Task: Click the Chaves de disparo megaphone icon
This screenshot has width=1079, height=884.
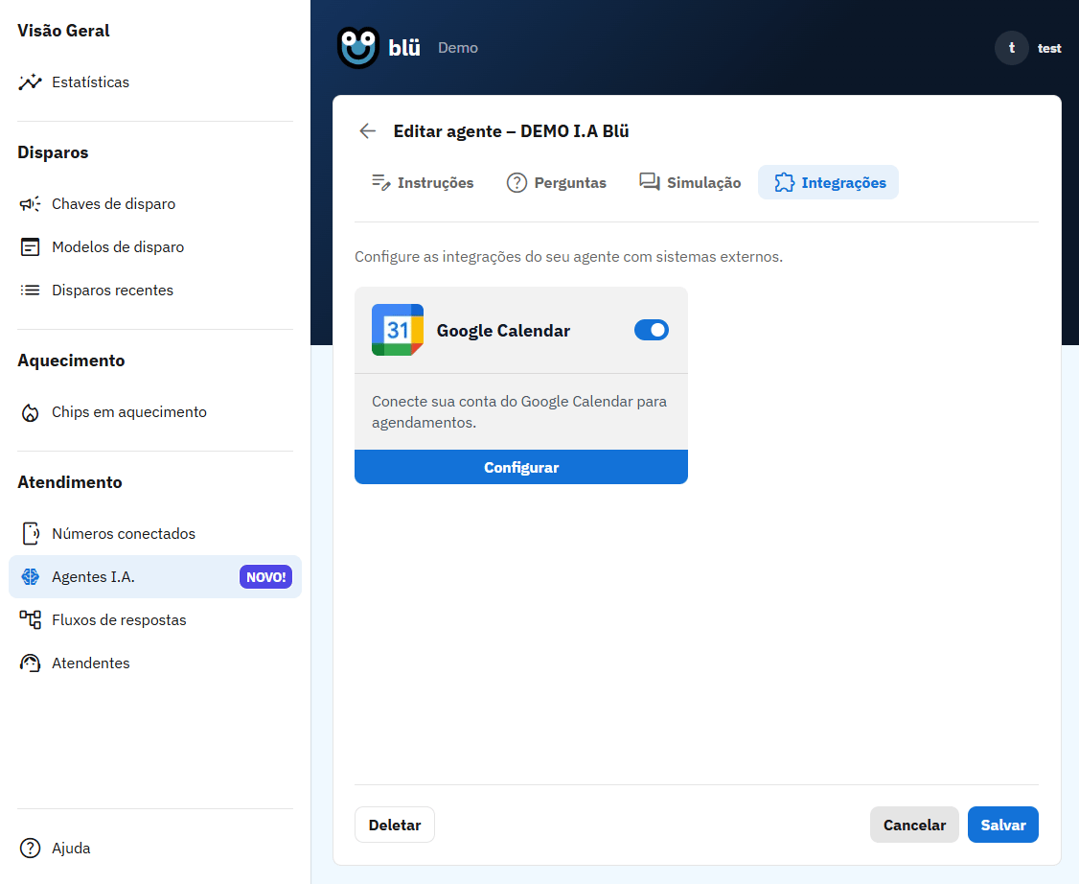Action: click(x=31, y=204)
